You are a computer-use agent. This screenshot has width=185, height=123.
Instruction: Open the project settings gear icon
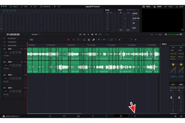click(x=181, y=116)
